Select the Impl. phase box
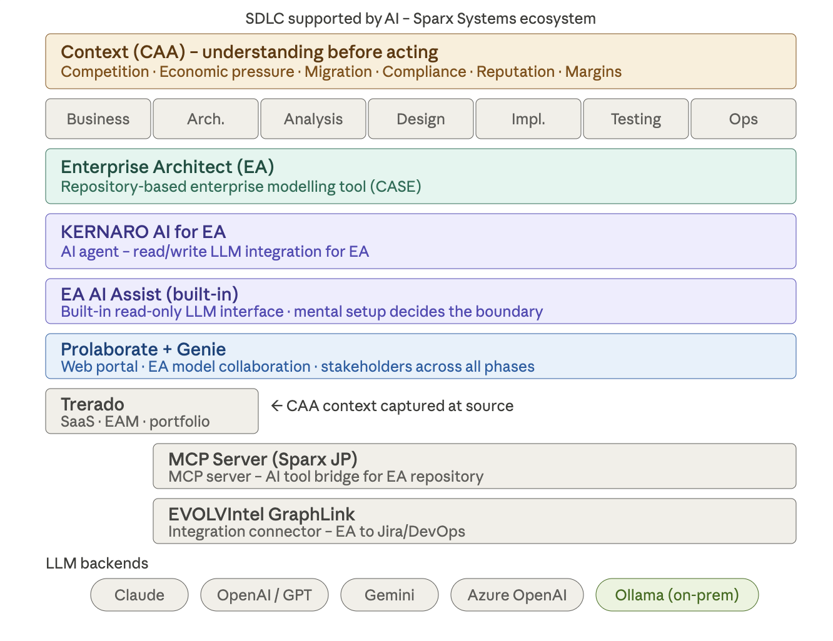This screenshot has height=641, width=833. point(528,119)
